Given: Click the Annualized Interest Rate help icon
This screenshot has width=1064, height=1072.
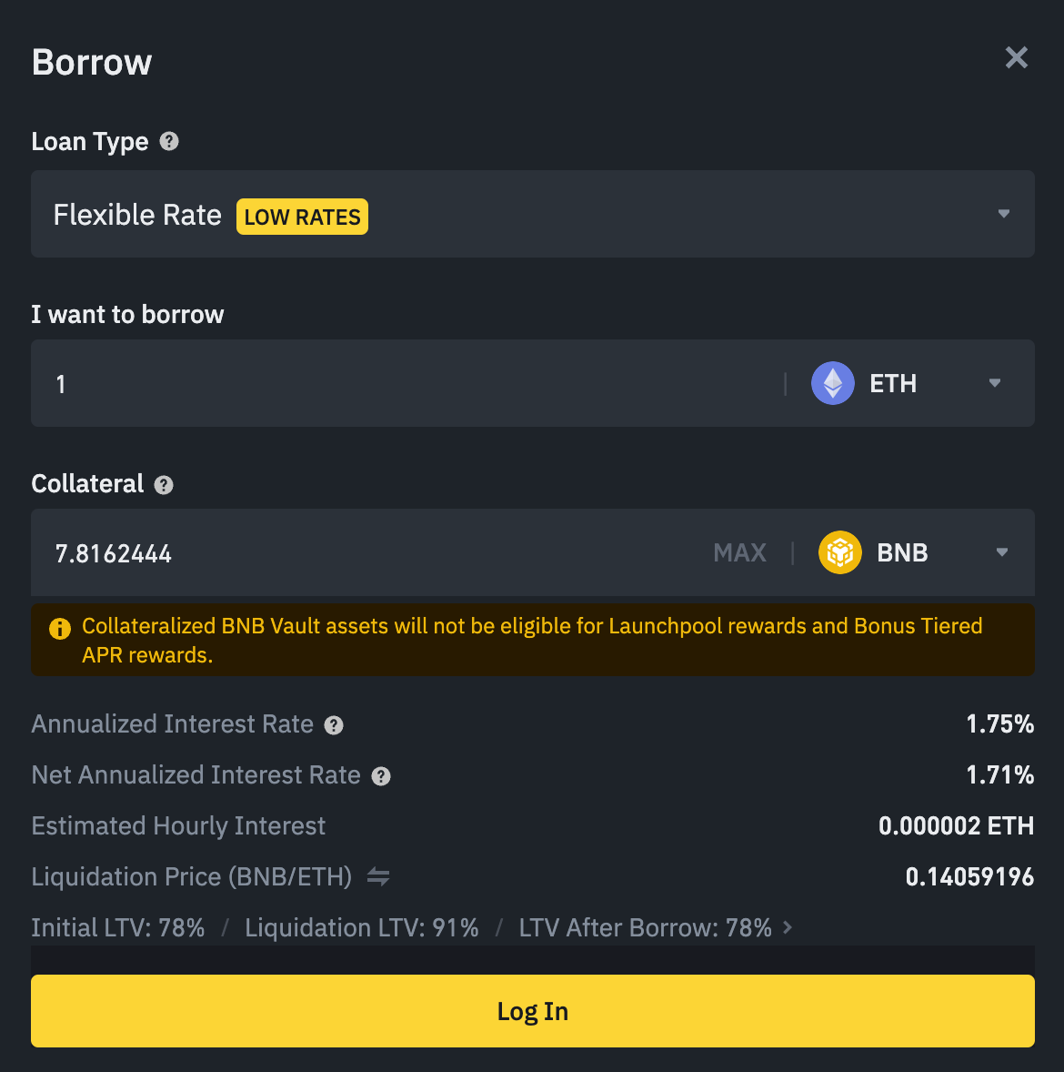Looking at the screenshot, I should (x=334, y=725).
